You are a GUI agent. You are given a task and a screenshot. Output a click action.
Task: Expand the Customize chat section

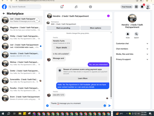(132, 43)
